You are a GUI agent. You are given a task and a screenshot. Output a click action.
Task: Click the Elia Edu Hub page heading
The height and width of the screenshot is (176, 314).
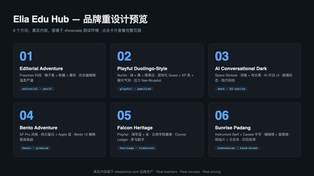(80, 19)
